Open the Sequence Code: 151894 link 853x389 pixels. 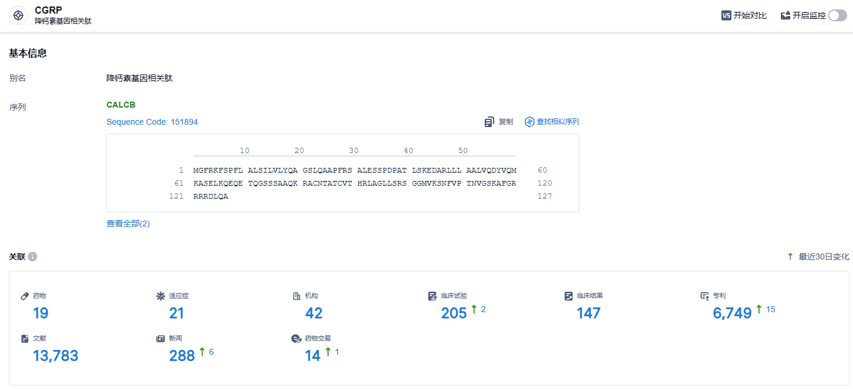click(152, 122)
